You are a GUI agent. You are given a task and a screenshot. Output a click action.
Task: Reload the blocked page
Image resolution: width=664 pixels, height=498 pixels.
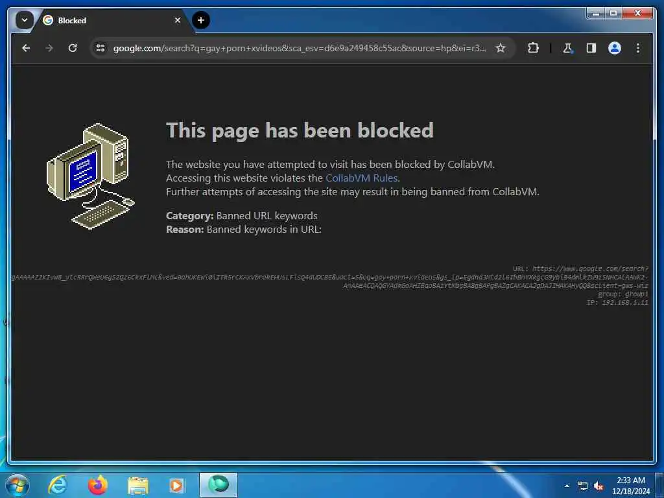pyautogui.click(x=73, y=48)
